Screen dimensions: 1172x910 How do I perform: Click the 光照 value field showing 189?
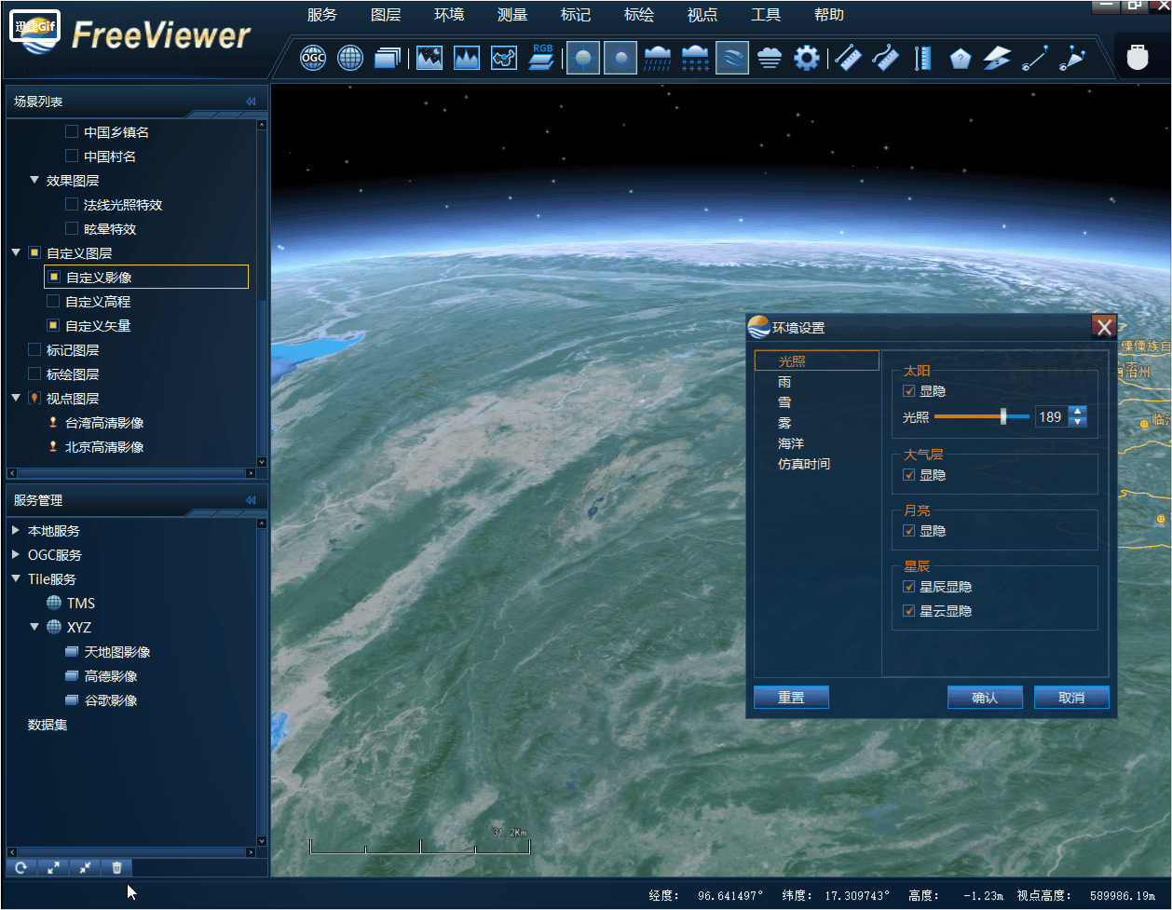tap(1051, 417)
